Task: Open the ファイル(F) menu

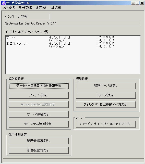Action: coord(9,8)
